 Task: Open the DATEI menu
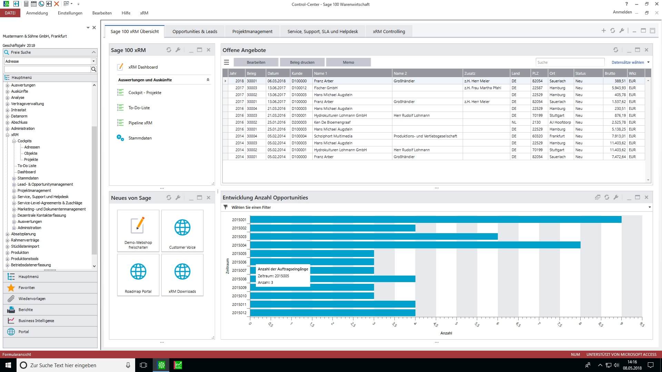click(10, 13)
